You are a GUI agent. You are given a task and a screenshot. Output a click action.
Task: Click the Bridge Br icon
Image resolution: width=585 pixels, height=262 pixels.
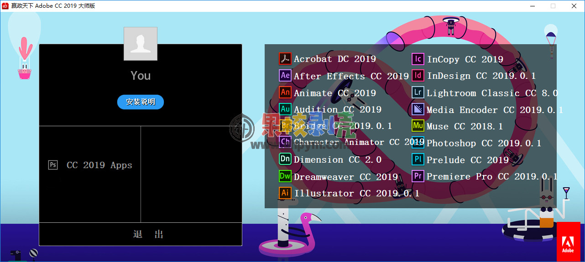(285, 125)
